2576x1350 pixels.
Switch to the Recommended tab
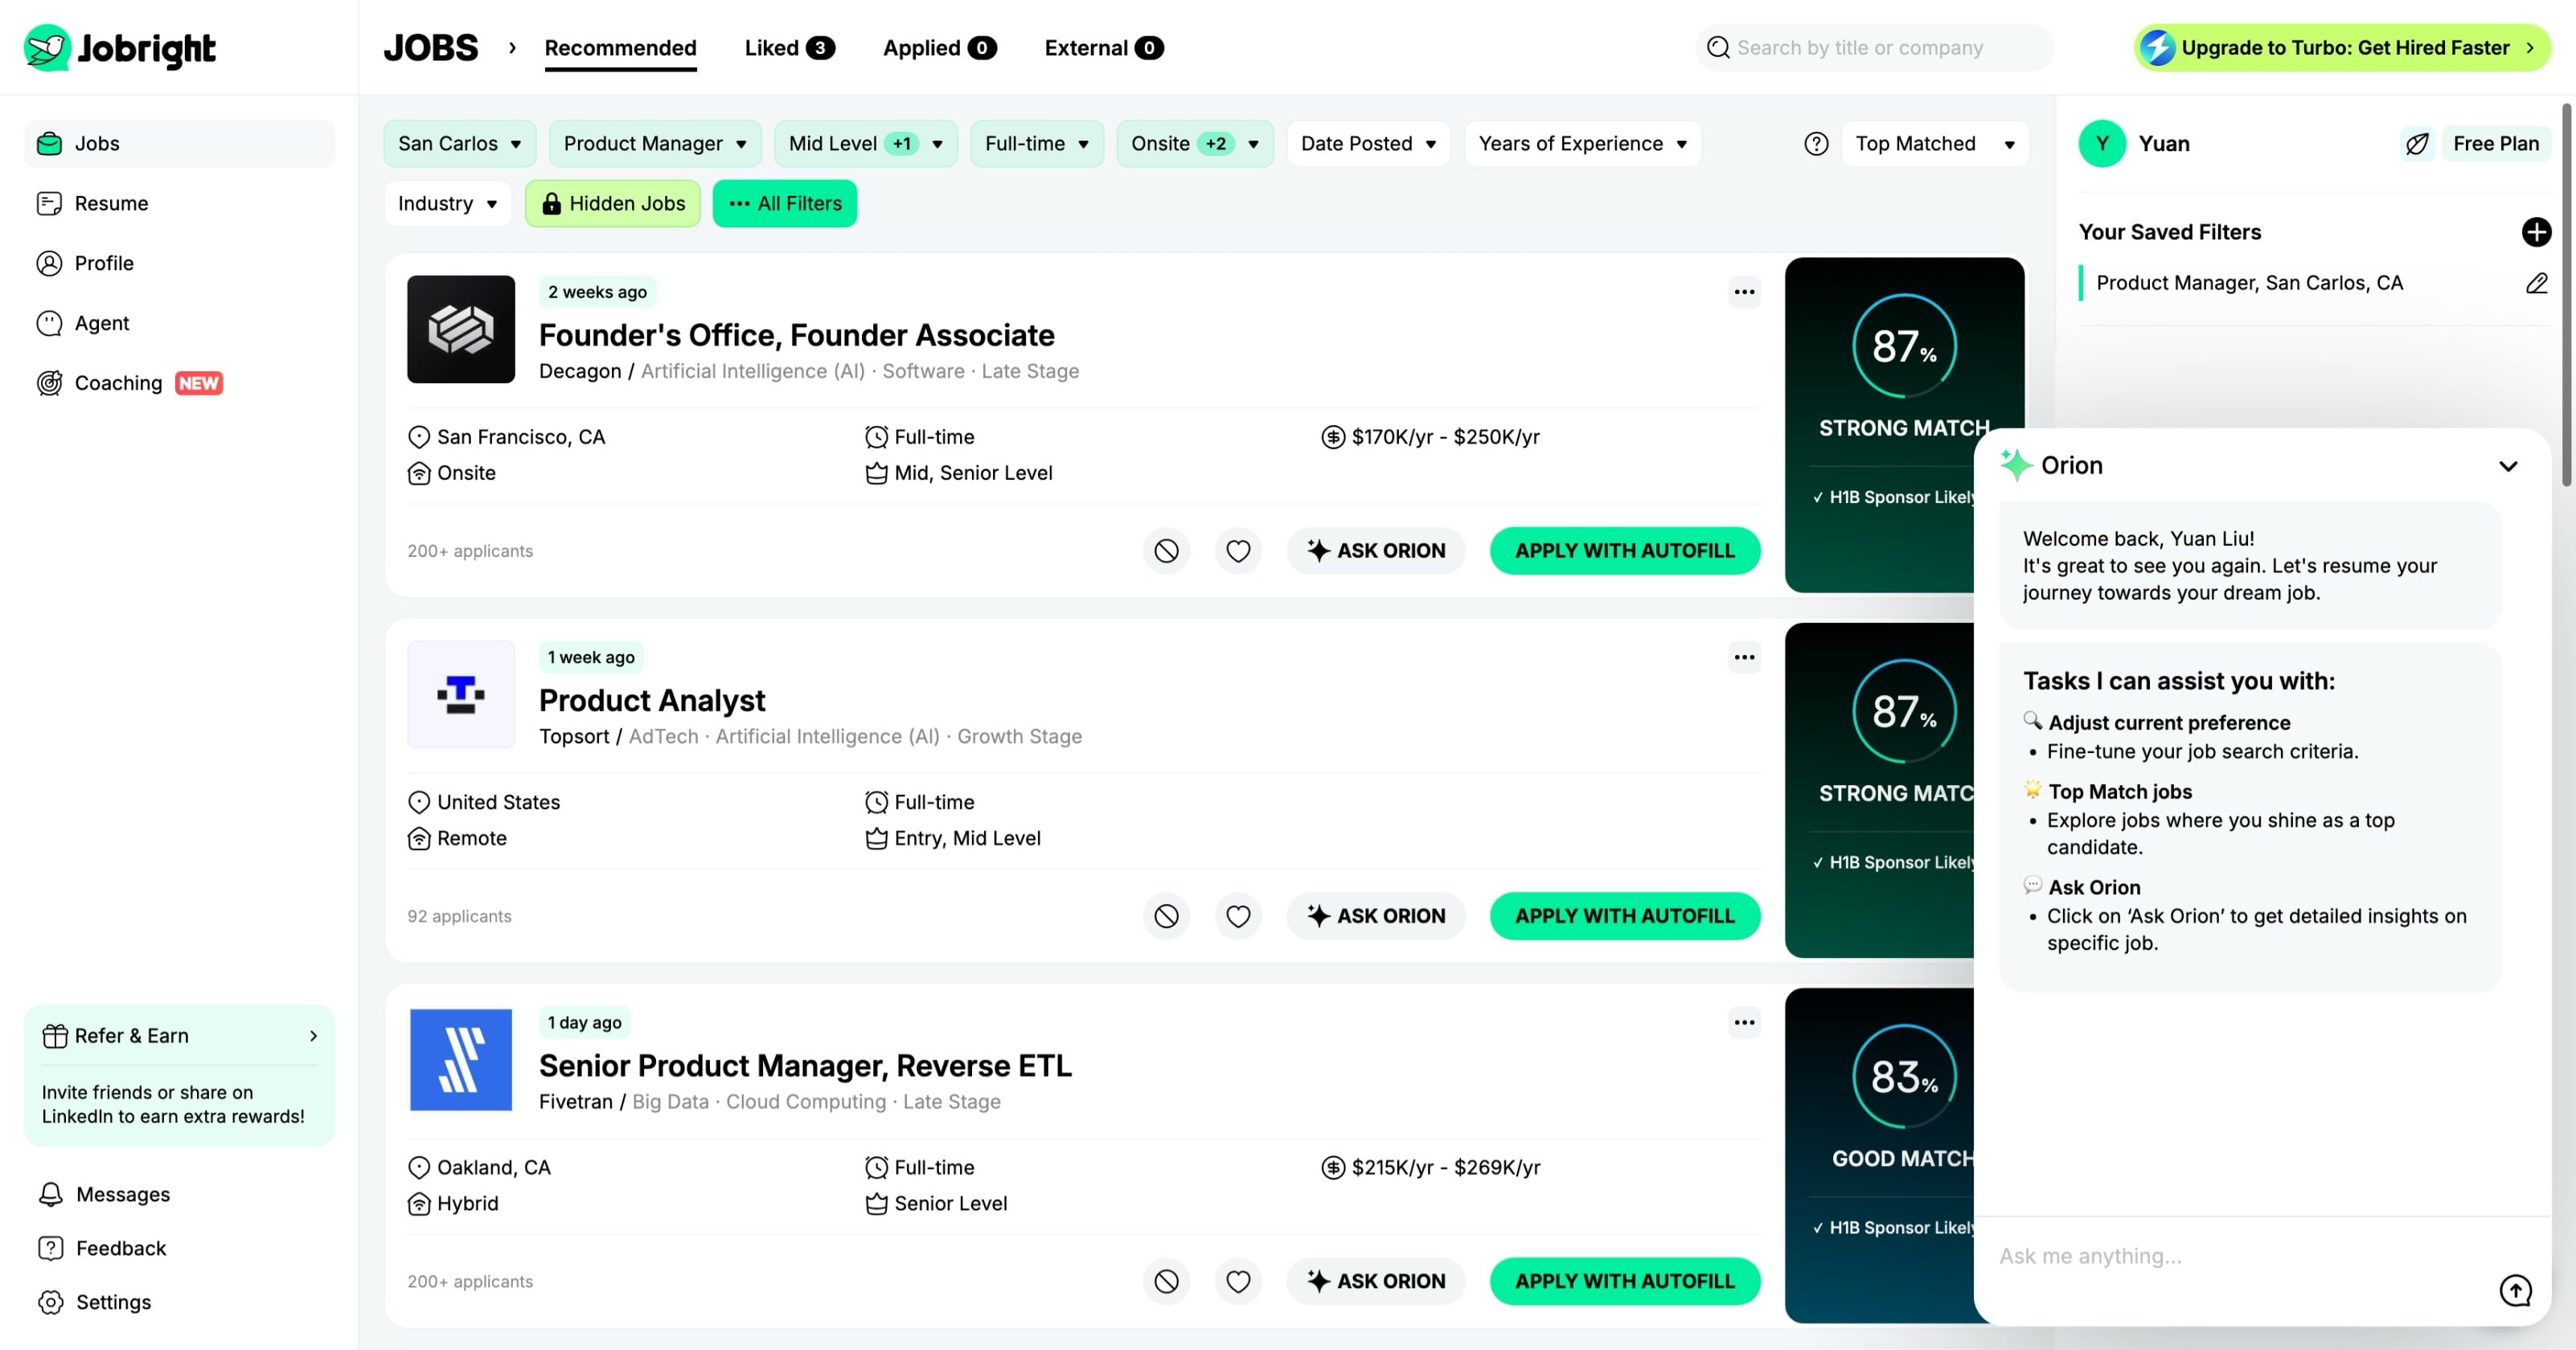pos(620,48)
